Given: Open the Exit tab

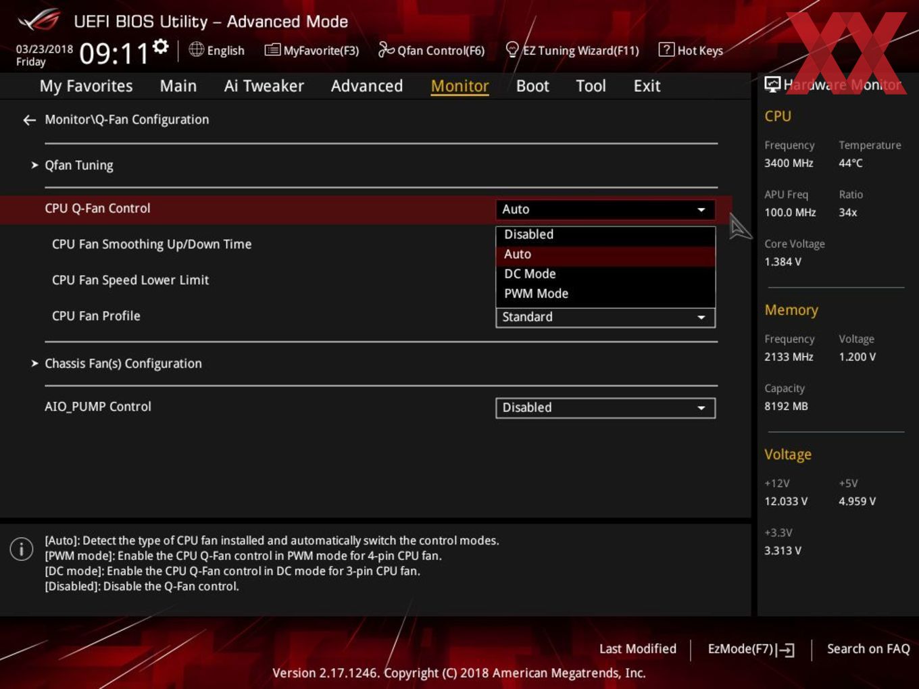Looking at the screenshot, I should 647,86.
